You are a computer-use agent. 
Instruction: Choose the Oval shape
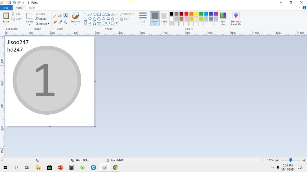94,14
